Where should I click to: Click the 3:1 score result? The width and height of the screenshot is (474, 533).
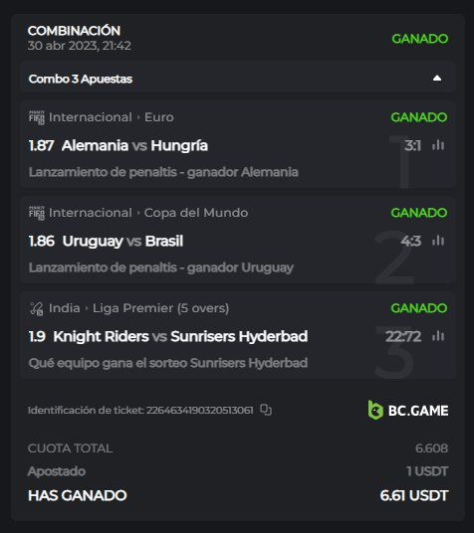[x=412, y=146]
